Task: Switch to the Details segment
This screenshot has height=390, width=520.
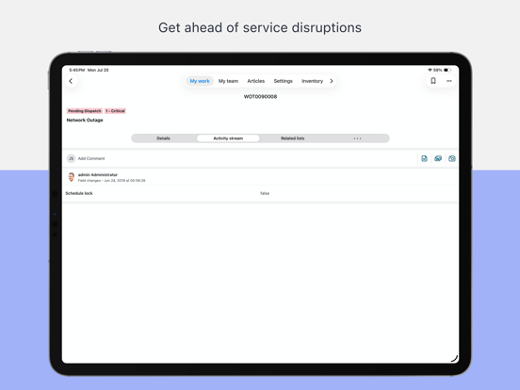Action: tap(164, 138)
